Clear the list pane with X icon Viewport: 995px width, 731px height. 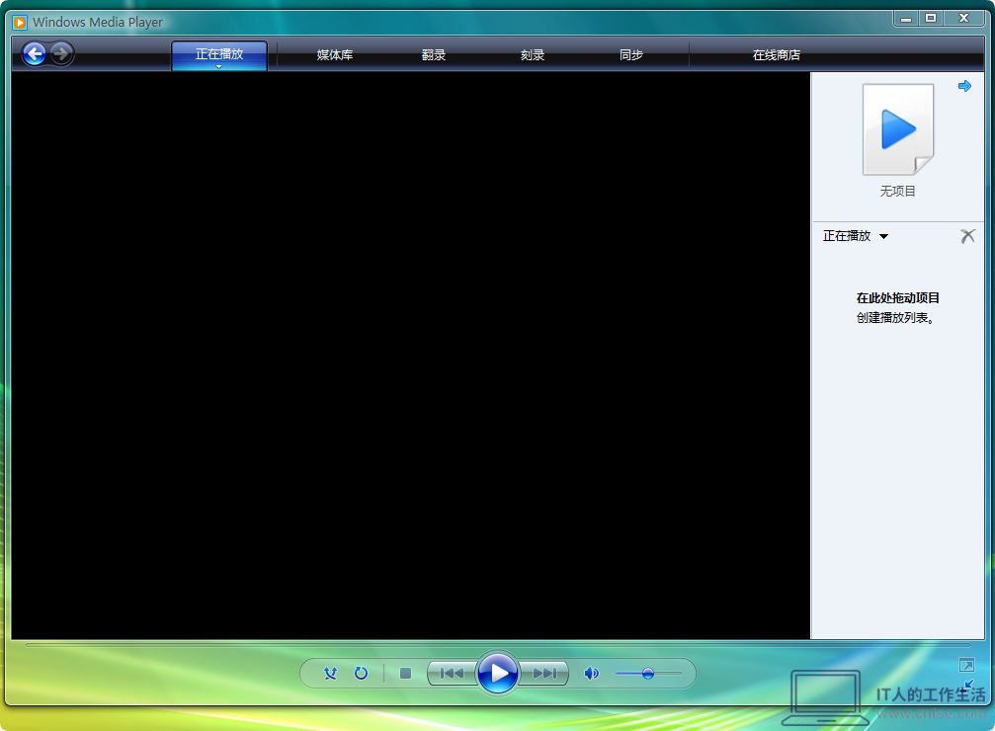click(x=967, y=236)
